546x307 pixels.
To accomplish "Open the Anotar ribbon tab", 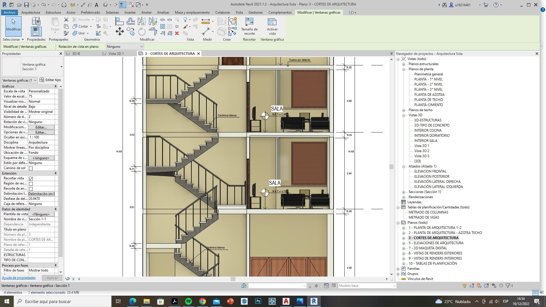I will [x=146, y=13].
